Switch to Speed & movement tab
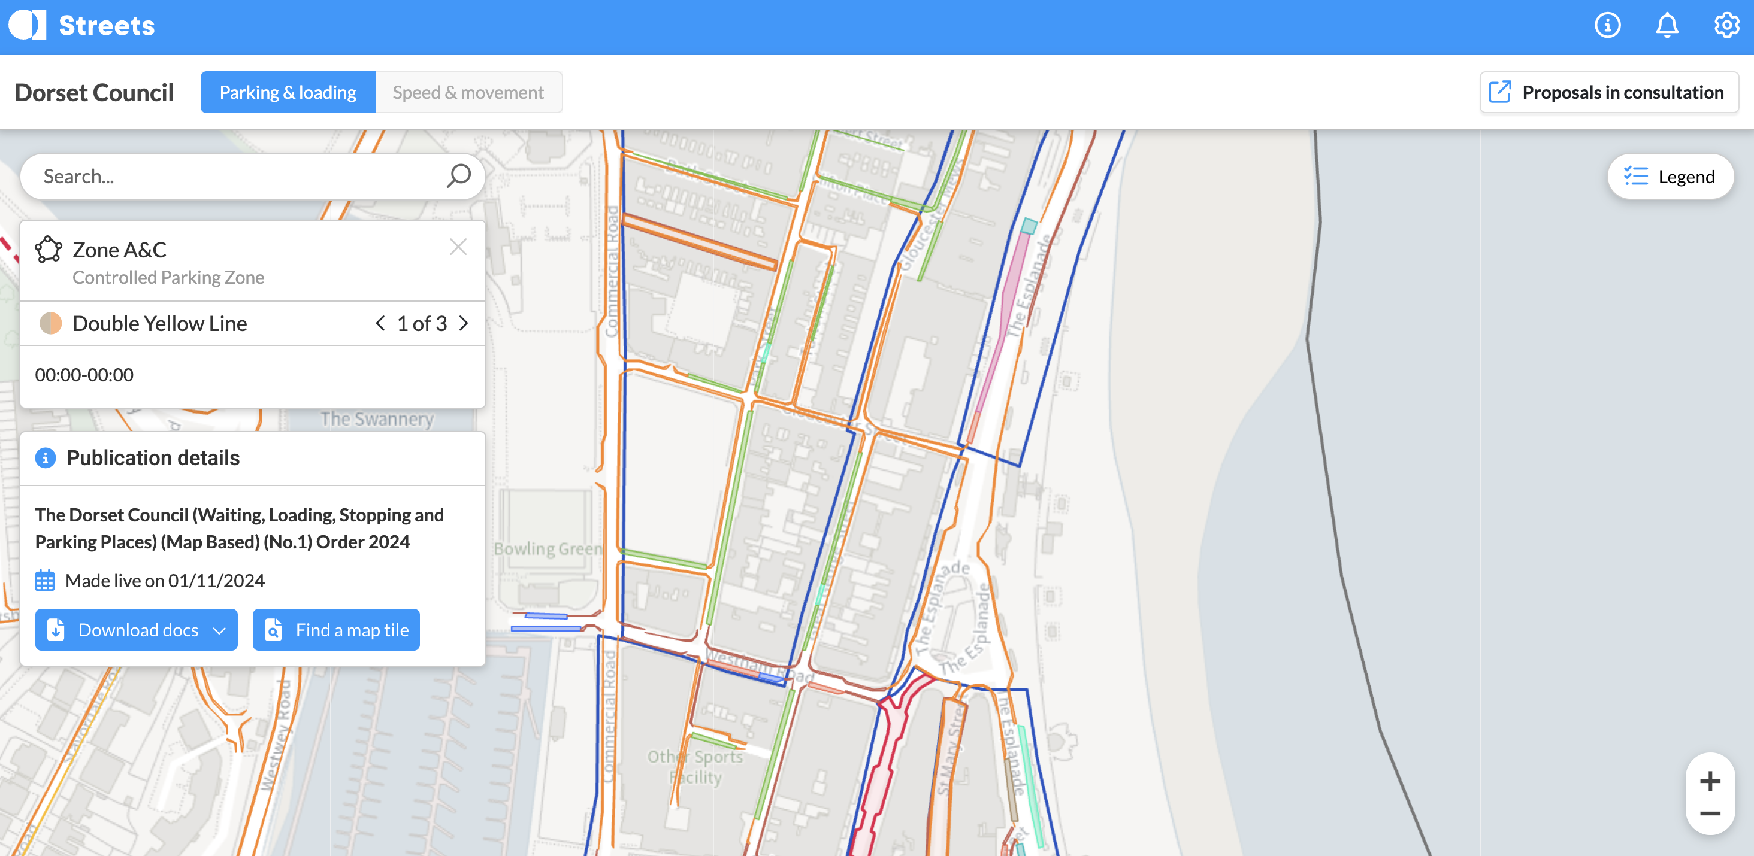 468,93
